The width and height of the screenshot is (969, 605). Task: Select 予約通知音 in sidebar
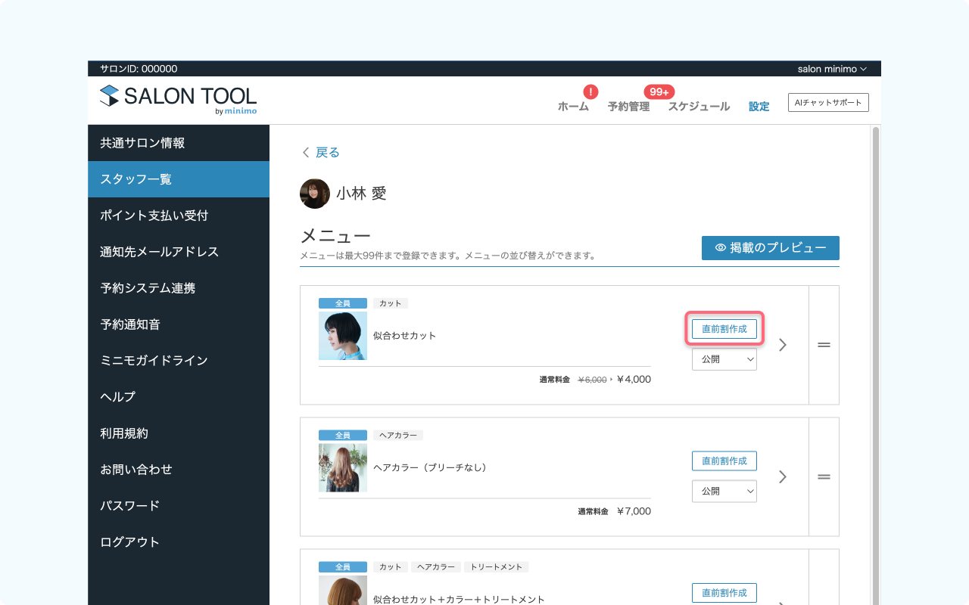click(x=179, y=324)
